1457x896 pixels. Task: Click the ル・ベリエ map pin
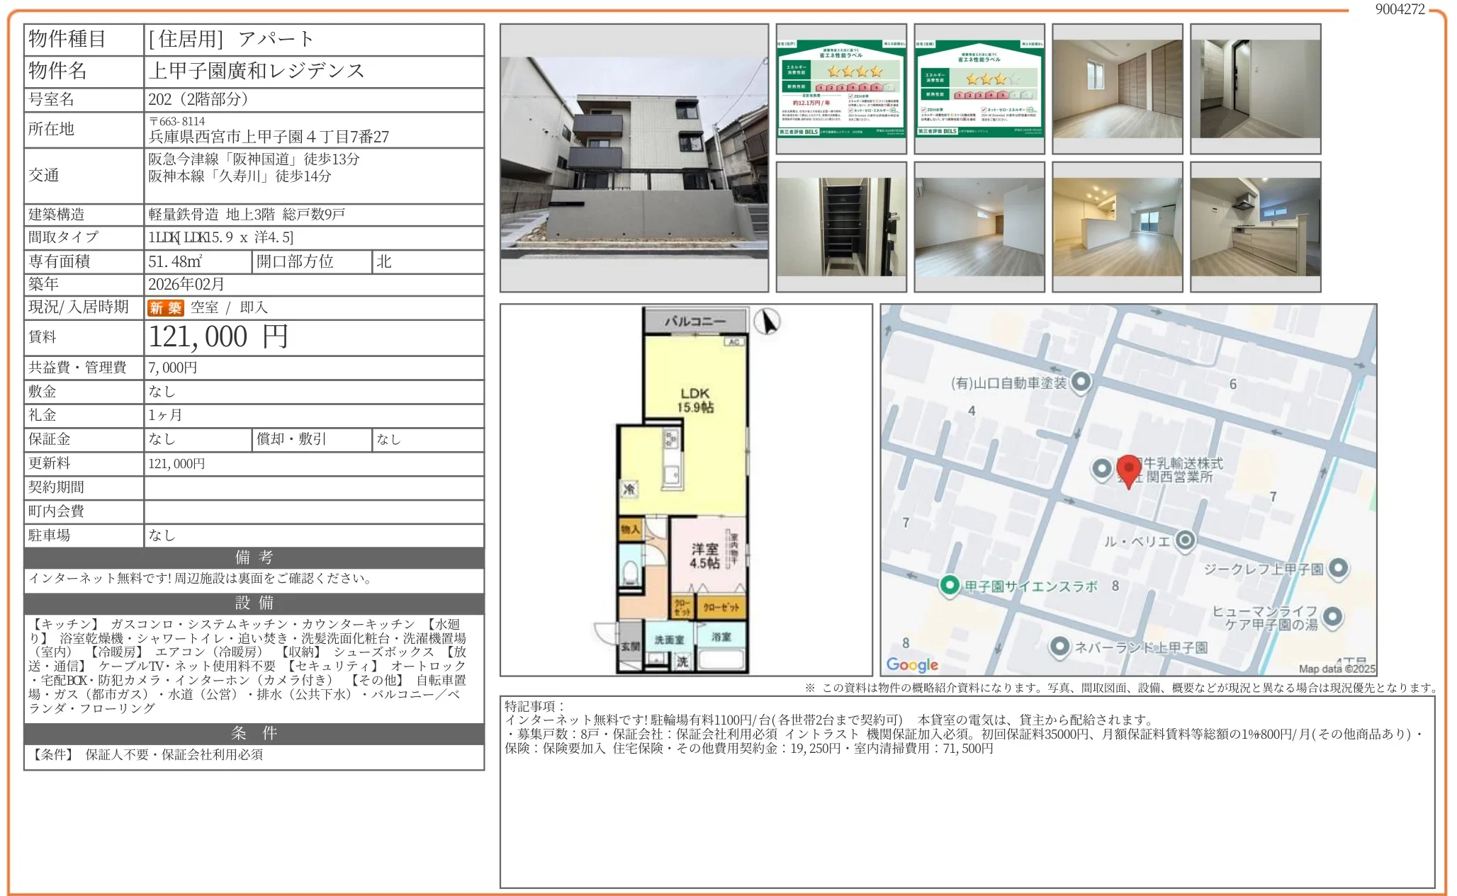point(1186,539)
